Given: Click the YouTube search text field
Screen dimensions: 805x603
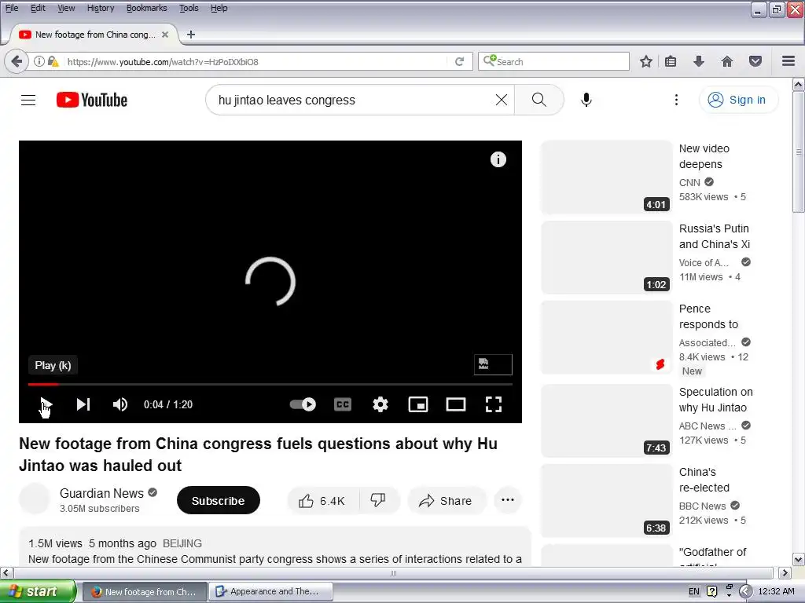Looking at the screenshot, I should [351, 100].
